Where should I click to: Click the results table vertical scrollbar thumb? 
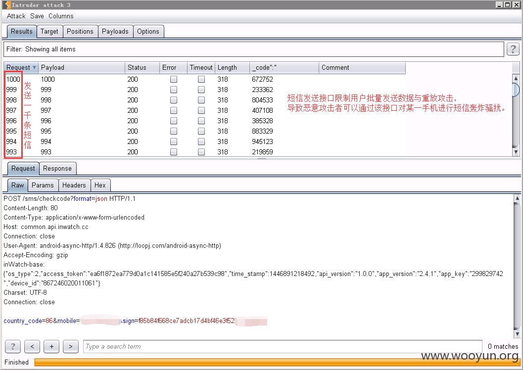[x=516, y=90]
